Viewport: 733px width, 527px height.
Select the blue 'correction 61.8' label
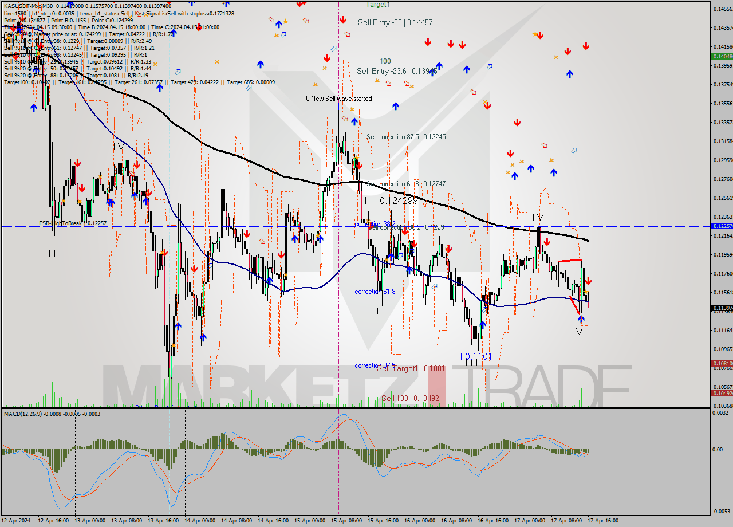click(x=375, y=292)
